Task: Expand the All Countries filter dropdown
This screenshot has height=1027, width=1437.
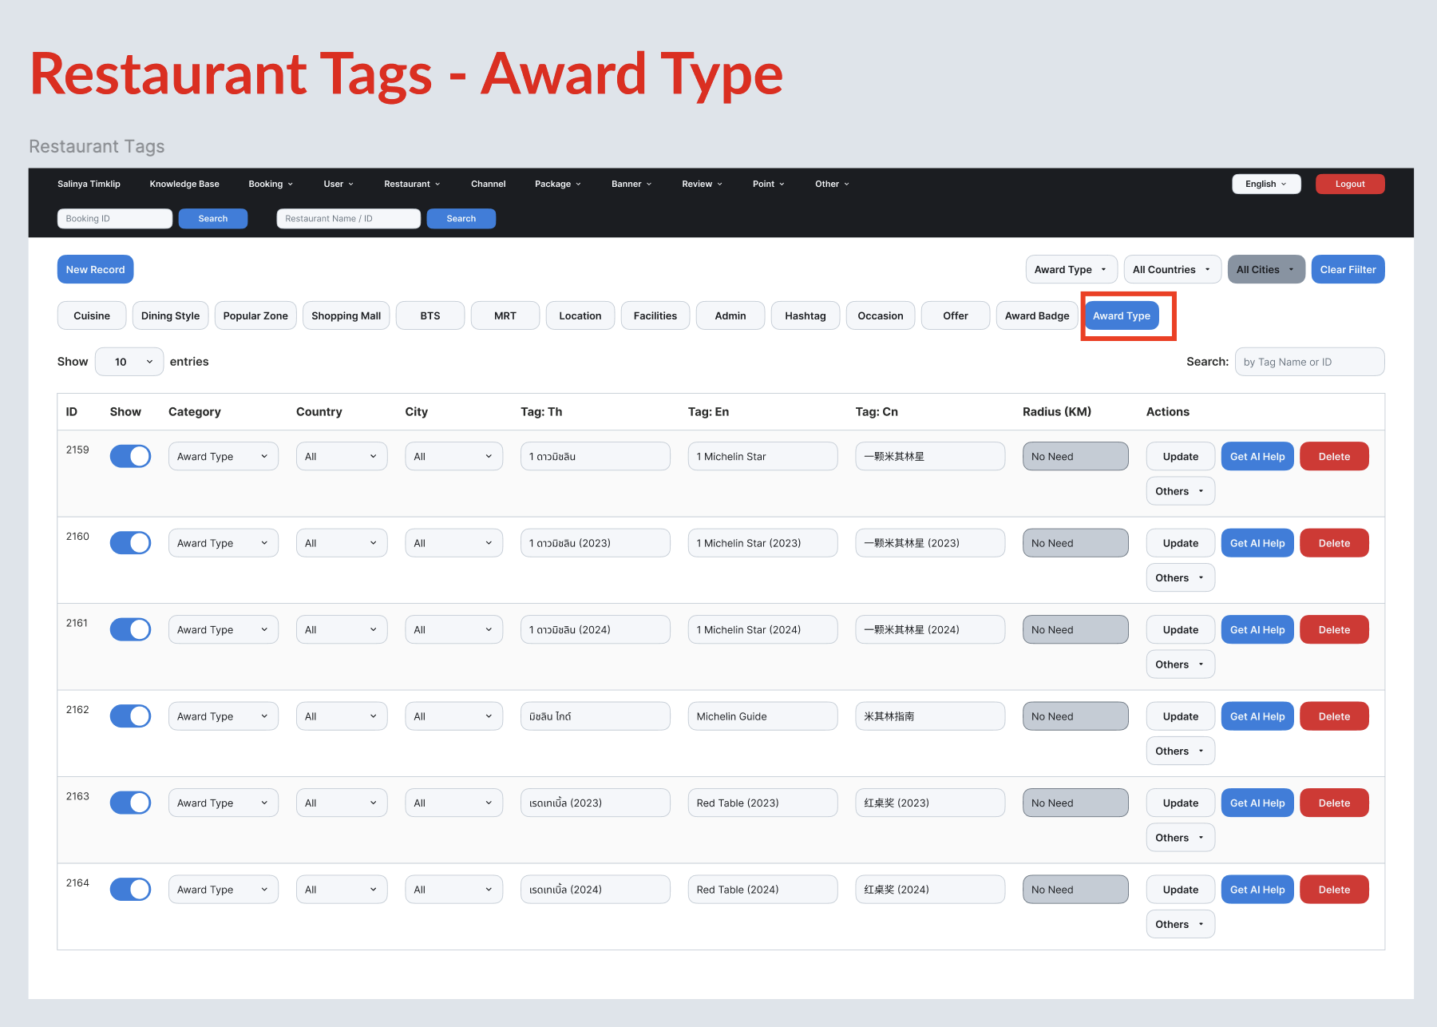Action: pyautogui.click(x=1170, y=270)
